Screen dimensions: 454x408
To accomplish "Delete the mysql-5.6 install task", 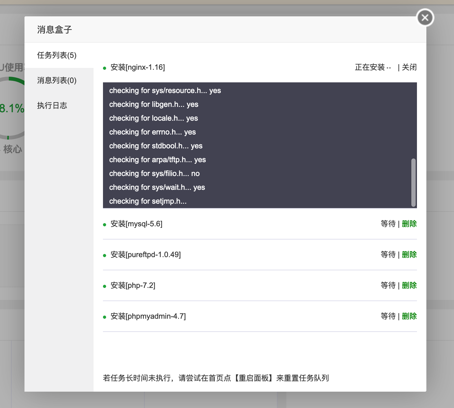I will [409, 224].
